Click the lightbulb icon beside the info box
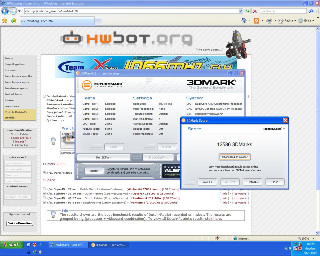320x256 pixels. click(53, 214)
